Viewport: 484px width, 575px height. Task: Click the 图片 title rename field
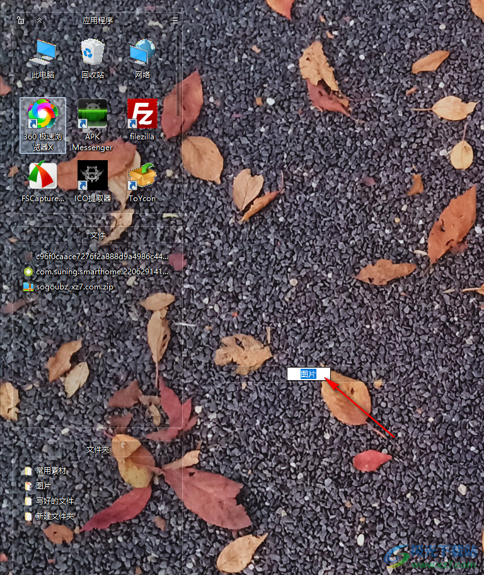(x=308, y=374)
